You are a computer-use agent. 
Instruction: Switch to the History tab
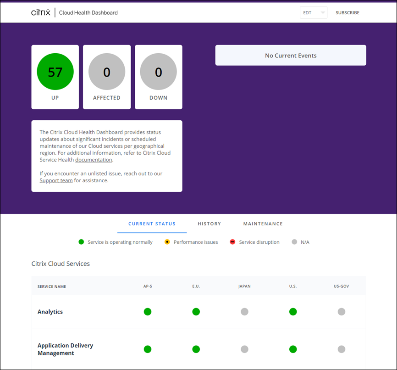click(x=210, y=224)
